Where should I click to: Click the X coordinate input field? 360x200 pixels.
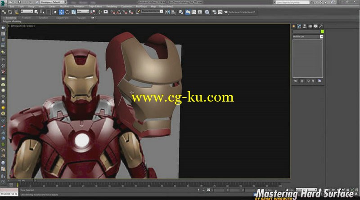219,190
